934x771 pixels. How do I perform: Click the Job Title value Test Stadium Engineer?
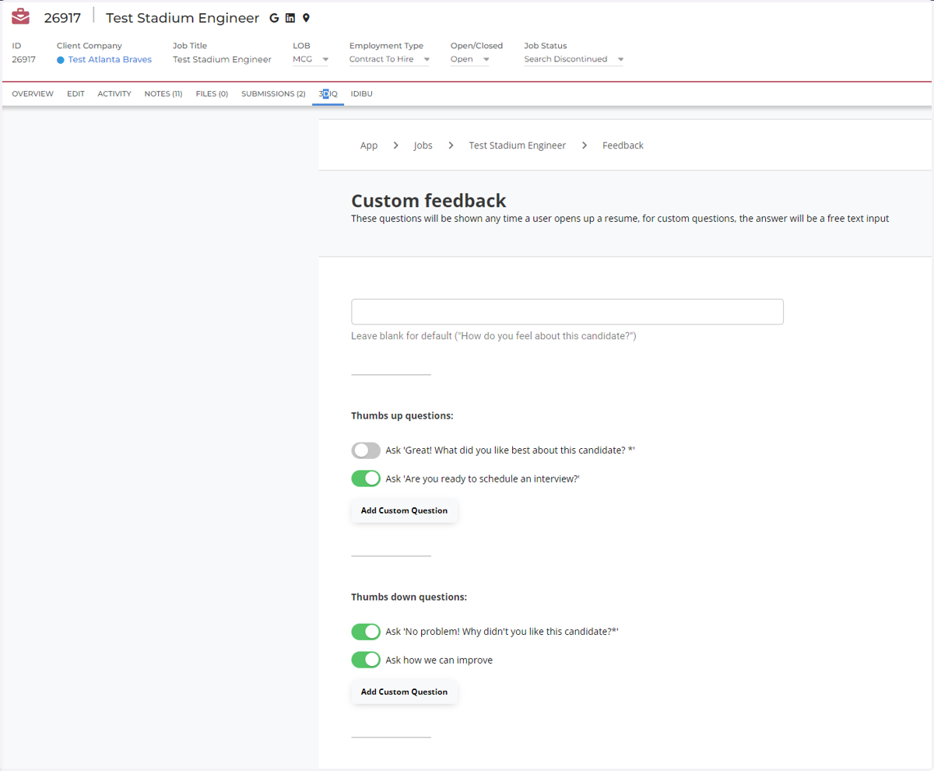click(222, 59)
